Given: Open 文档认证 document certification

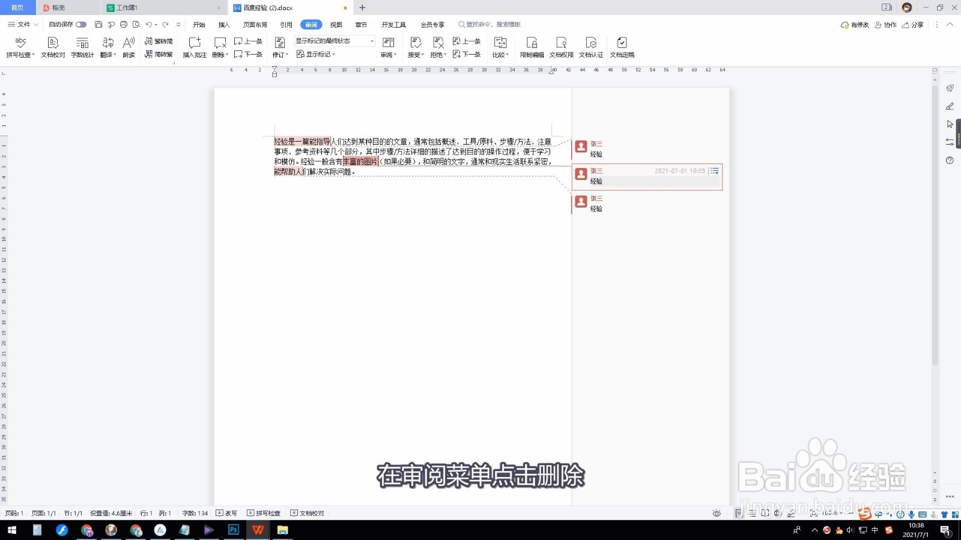Looking at the screenshot, I should pyautogui.click(x=590, y=47).
